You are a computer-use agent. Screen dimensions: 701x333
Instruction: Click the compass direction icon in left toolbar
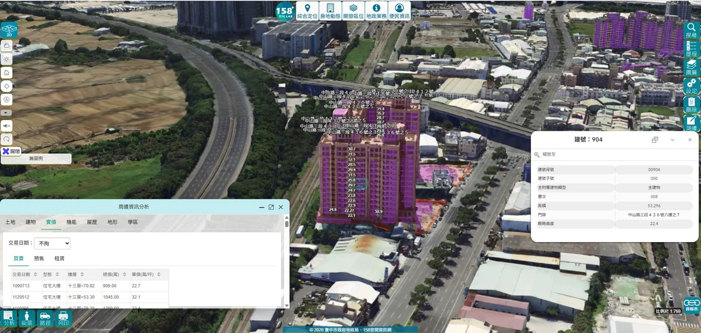click(6, 126)
